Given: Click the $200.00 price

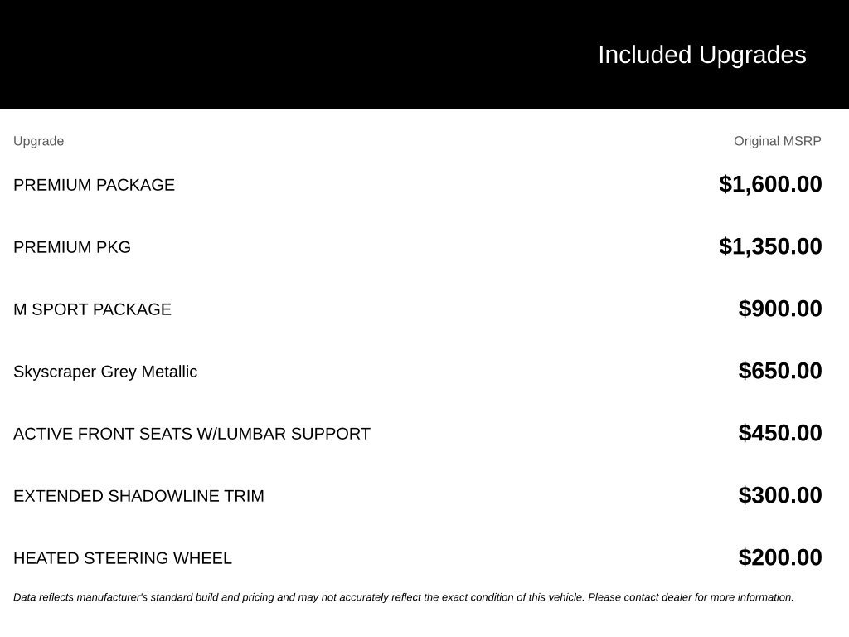Looking at the screenshot, I should [780, 557].
